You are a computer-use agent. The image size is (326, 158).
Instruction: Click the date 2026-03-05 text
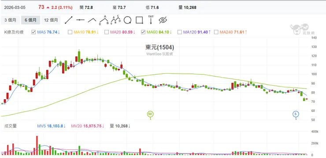[15, 7]
